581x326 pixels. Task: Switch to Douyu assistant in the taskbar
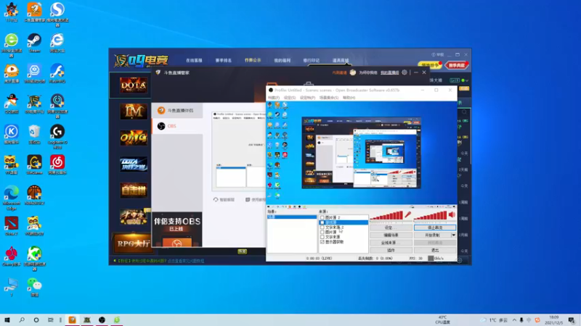coord(72,320)
